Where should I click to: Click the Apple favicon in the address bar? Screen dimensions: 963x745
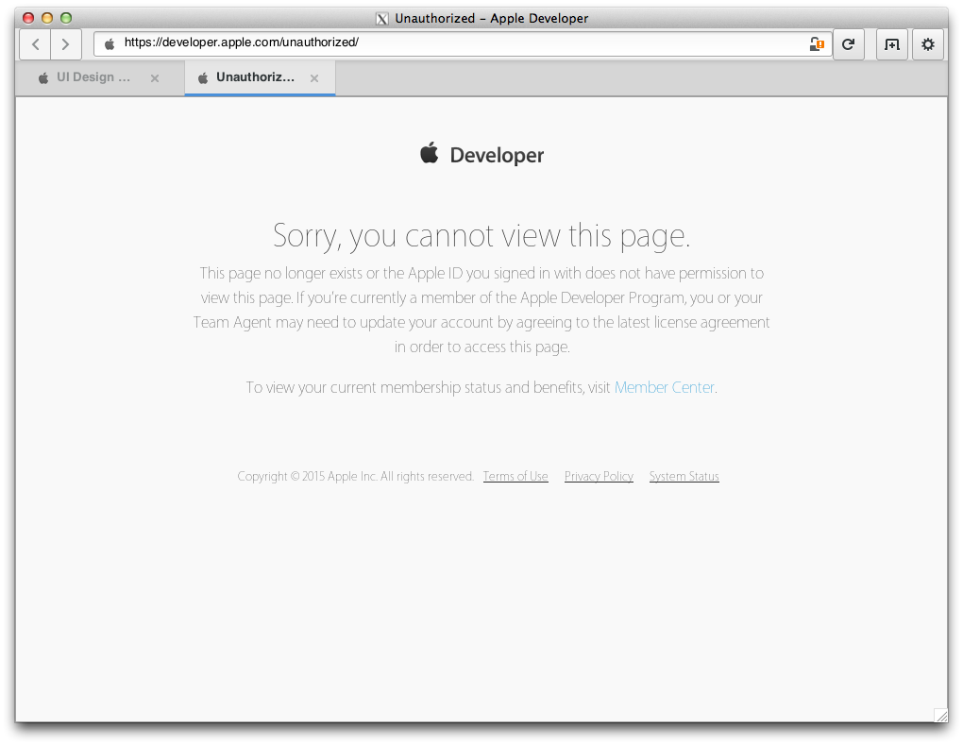(x=110, y=43)
